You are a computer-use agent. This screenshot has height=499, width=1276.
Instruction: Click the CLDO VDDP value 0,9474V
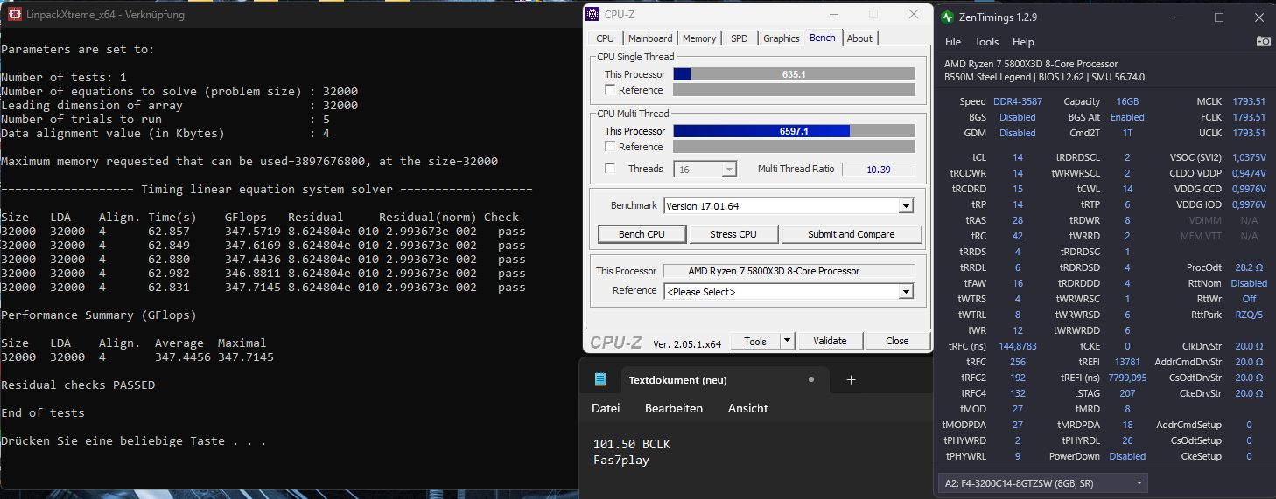point(1250,173)
